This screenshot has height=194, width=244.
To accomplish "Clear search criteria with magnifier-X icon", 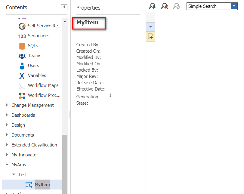I will click(x=164, y=6).
